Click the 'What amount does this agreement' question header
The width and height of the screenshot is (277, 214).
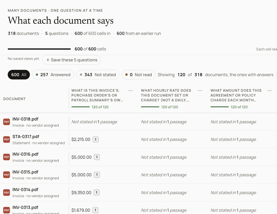236,95
